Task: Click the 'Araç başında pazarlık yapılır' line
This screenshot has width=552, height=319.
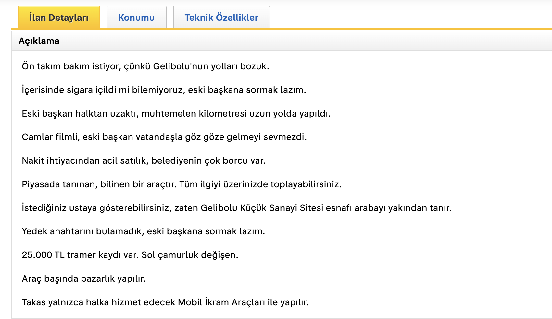Action: (x=84, y=278)
